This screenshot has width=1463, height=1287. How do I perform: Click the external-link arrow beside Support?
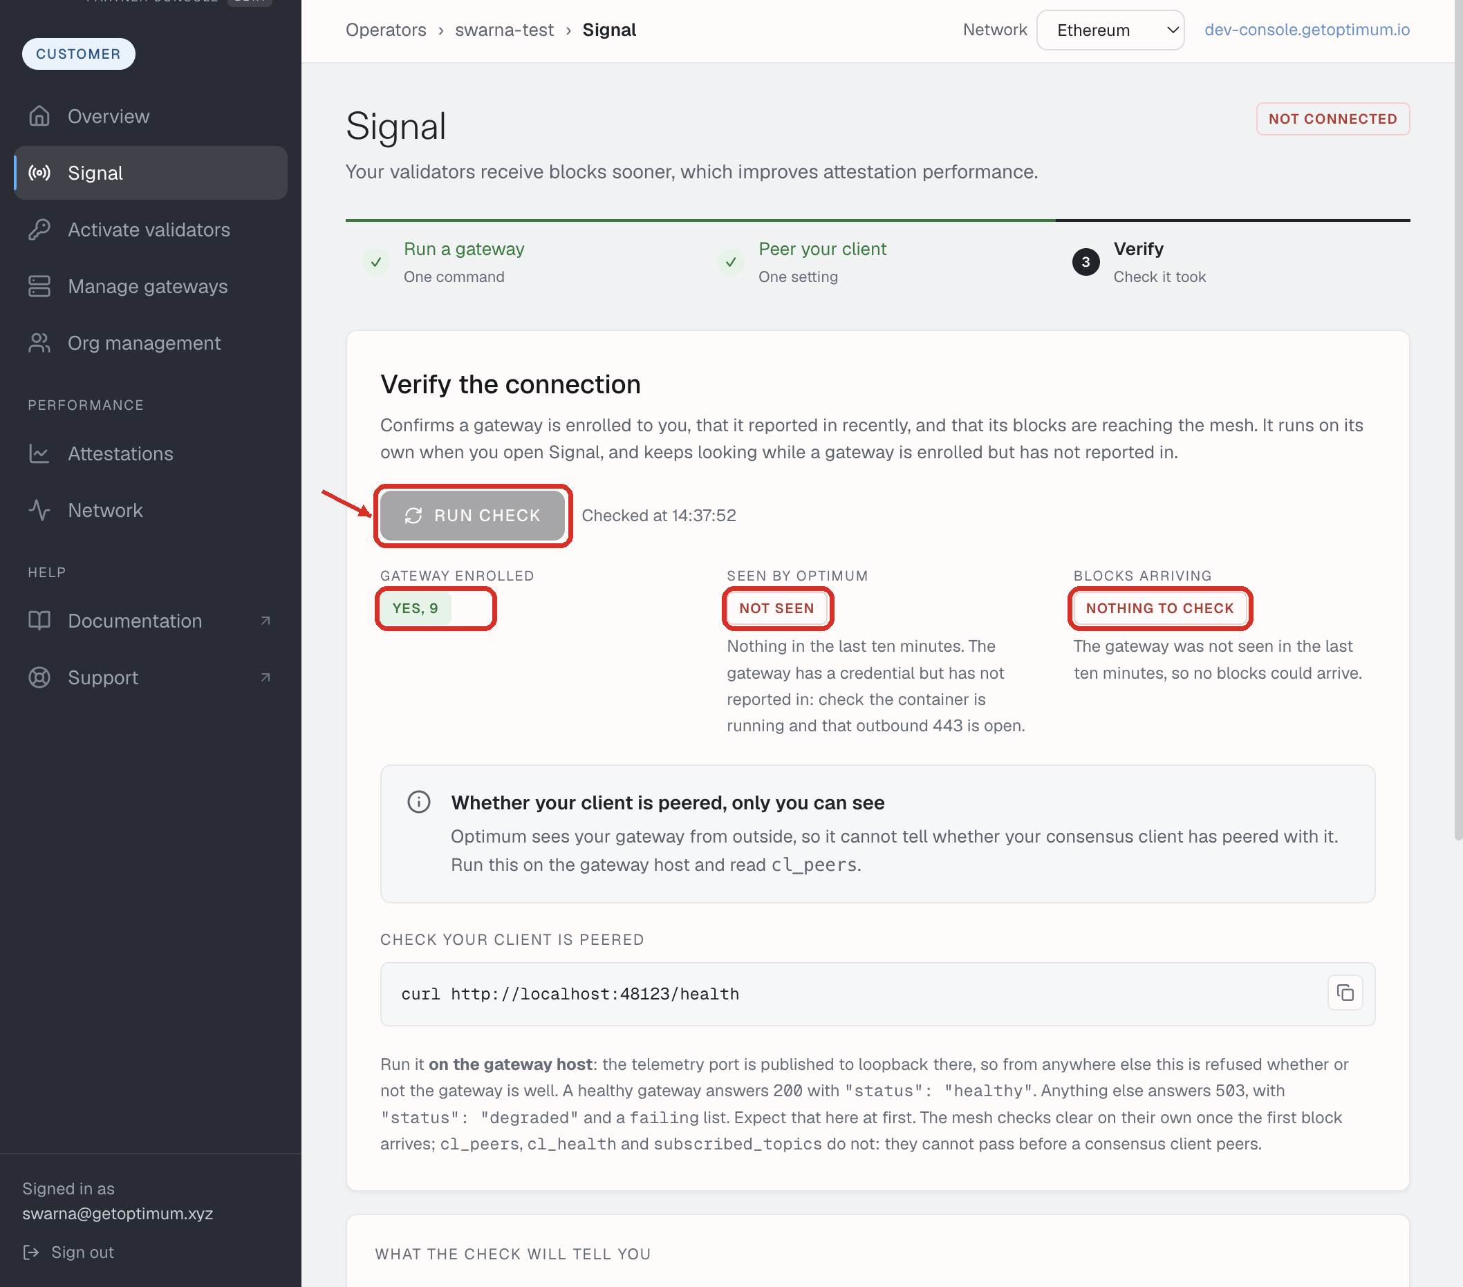265,677
